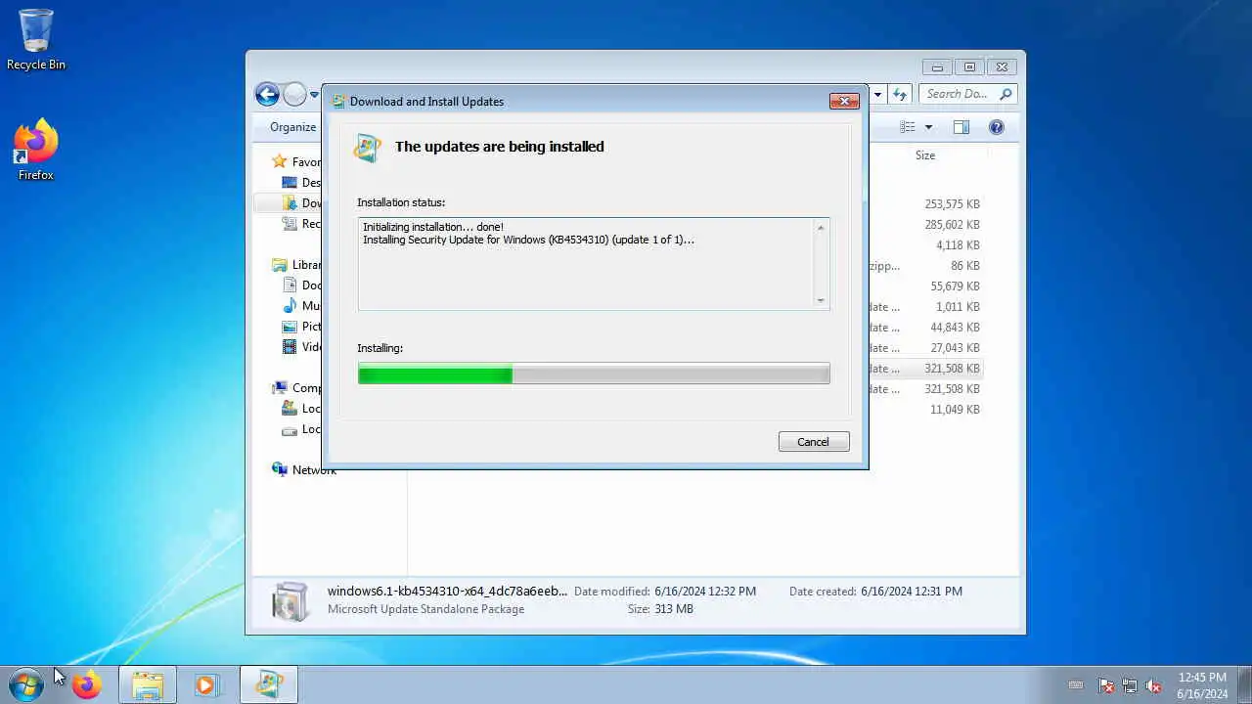Viewport: 1252px width, 704px height.
Task: Open the Firefox desktop shortcut
Action: (x=36, y=150)
